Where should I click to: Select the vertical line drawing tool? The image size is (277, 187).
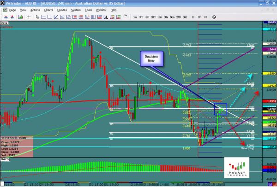[x=50, y=17]
